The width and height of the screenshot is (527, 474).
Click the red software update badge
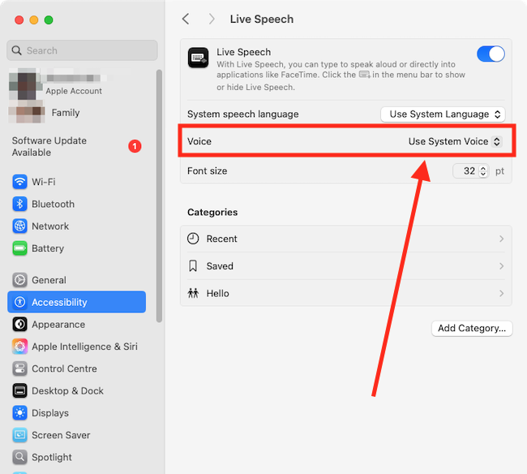(x=135, y=146)
